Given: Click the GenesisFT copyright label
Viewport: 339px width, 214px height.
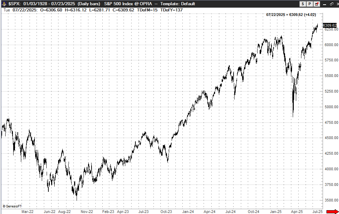Looking at the screenshot, I should (x=11, y=206).
